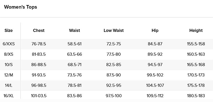Click chest value 76-78.5

(x=39, y=44)
